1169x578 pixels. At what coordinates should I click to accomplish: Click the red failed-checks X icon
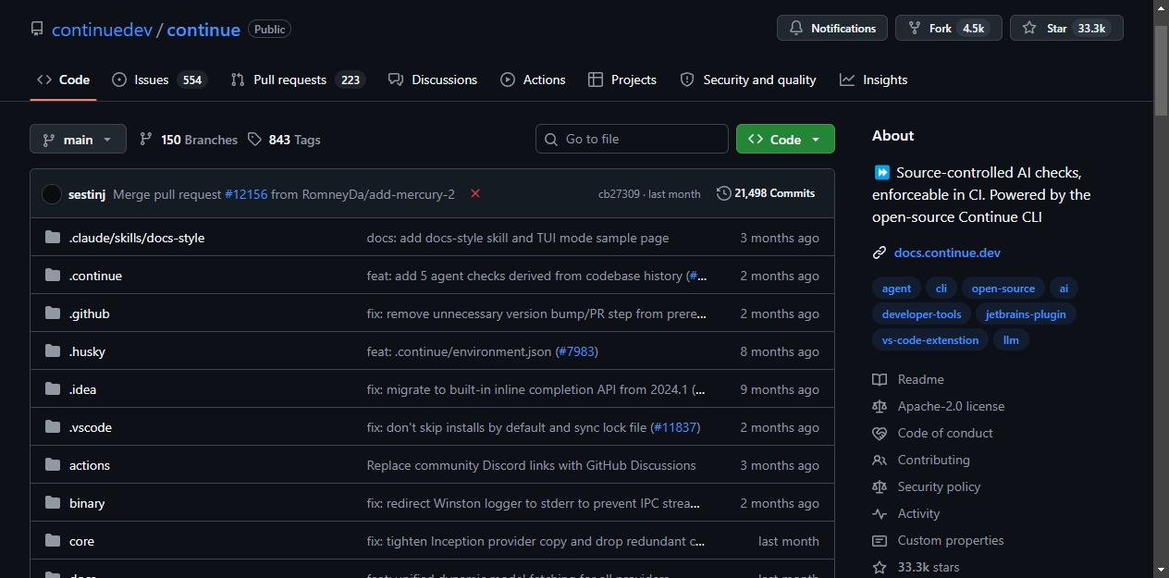pyautogui.click(x=475, y=193)
